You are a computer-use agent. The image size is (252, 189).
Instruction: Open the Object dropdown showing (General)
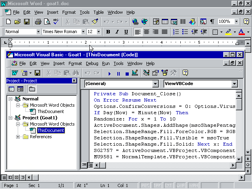[x=155, y=84]
